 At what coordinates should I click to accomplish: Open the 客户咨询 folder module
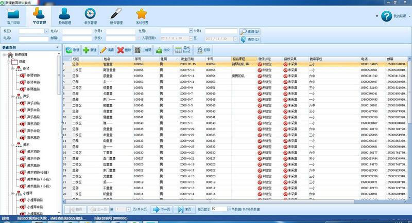13,16
